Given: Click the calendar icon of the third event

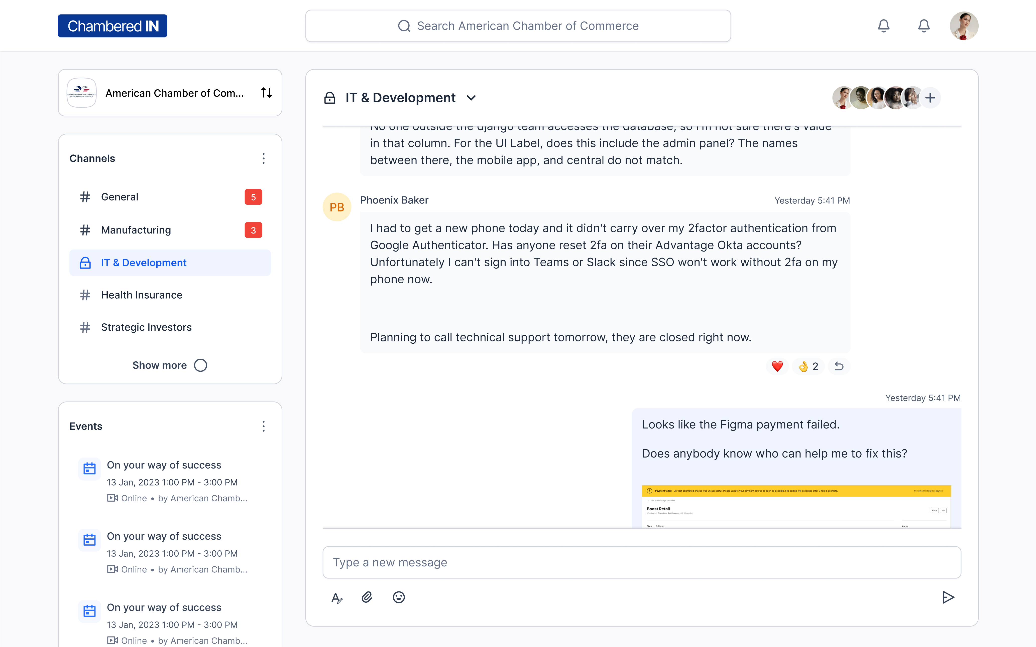Looking at the screenshot, I should tap(89, 611).
